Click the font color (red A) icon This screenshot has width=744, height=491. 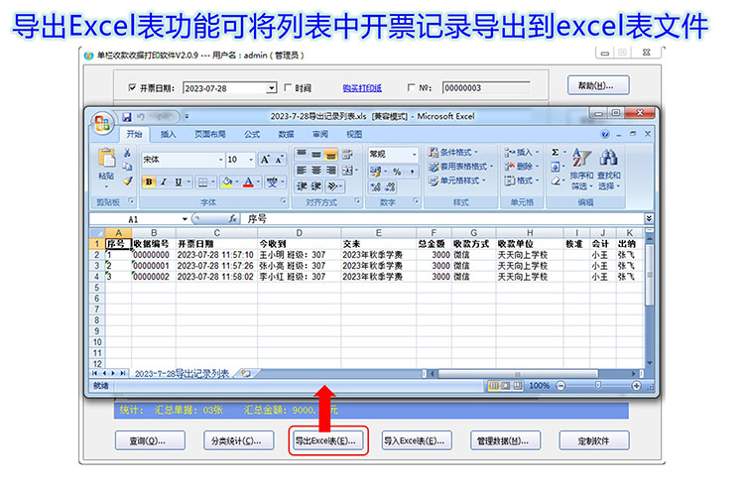(x=246, y=183)
